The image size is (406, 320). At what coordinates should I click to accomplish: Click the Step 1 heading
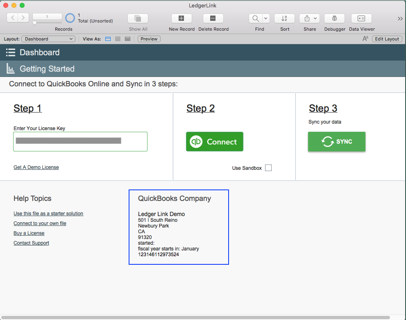[28, 108]
